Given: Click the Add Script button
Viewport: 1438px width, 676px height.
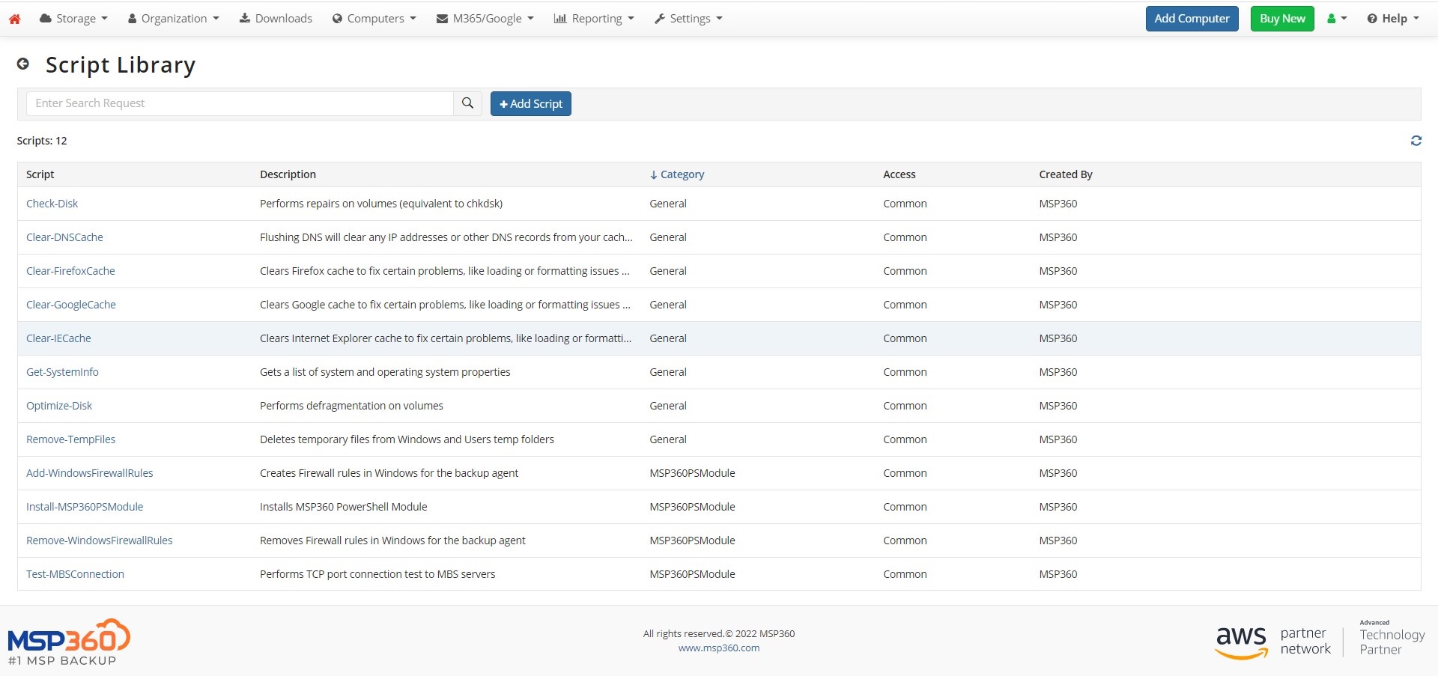Looking at the screenshot, I should coord(531,103).
